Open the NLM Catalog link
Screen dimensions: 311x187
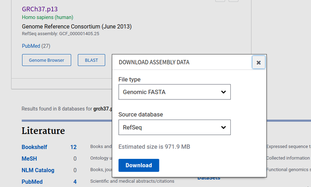coord(38,170)
